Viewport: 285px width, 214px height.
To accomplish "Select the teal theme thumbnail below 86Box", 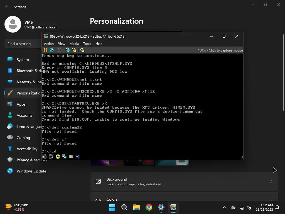I will click(173, 163).
